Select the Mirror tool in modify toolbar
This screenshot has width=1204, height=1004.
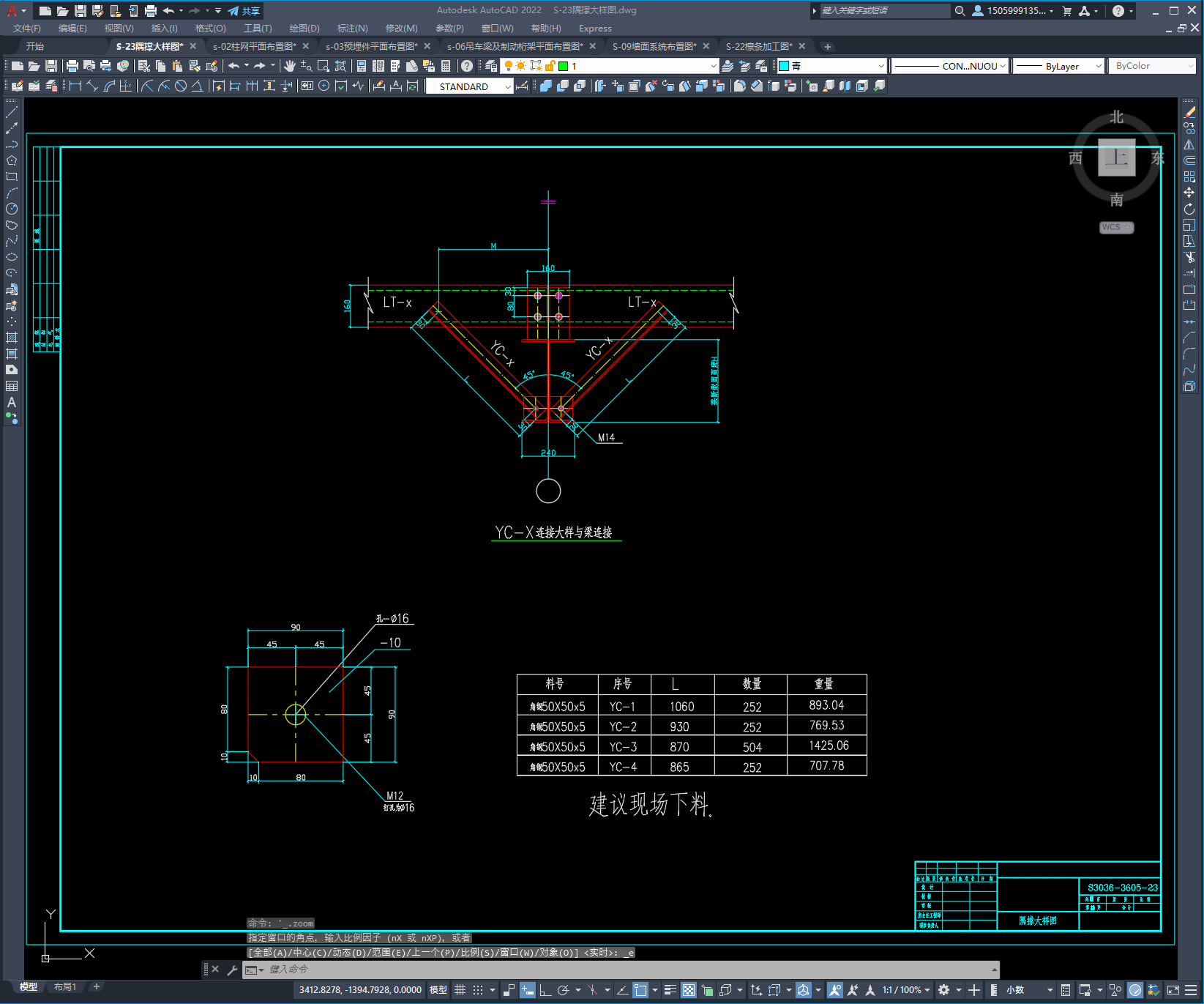pos(1189,144)
